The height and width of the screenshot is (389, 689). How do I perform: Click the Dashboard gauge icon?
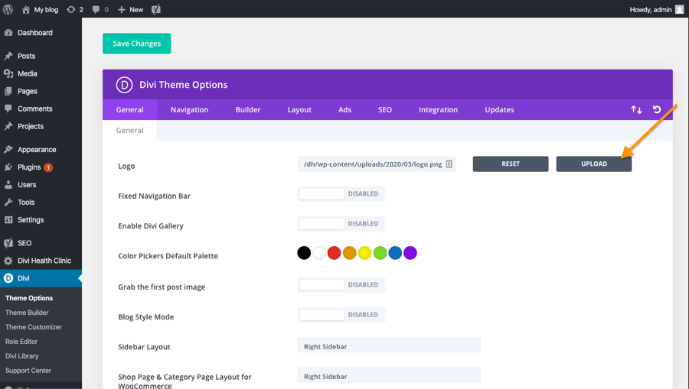click(x=8, y=33)
